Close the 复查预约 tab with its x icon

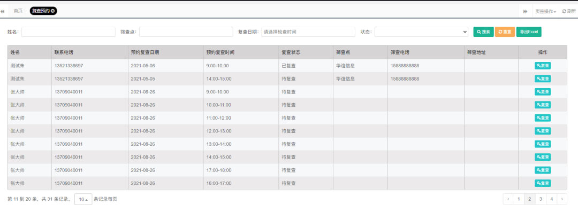click(52, 11)
